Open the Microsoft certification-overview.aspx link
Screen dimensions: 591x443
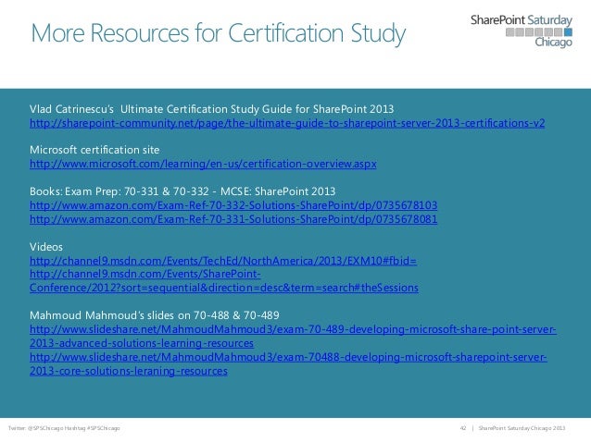(203, 164)
